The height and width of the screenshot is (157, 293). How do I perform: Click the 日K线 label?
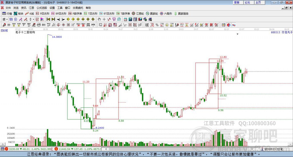(4, 30)
